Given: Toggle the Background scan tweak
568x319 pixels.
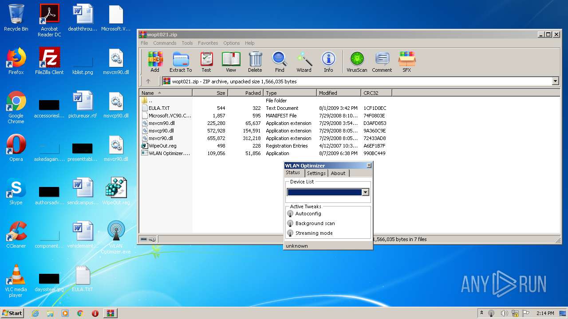Looking at the screenshot, I should 290,223.
